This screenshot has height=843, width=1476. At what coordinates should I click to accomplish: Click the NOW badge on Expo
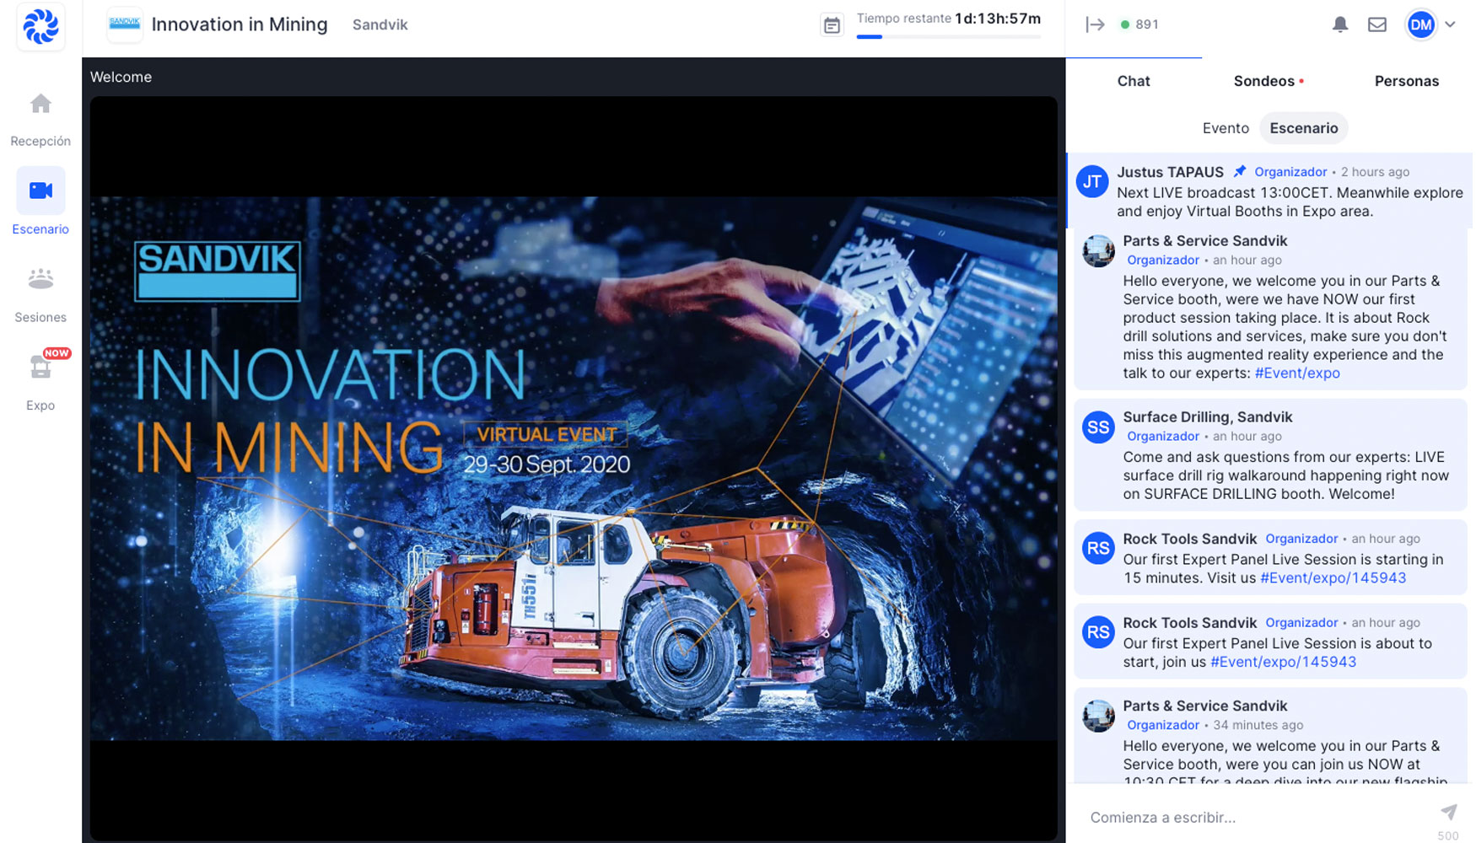[57, 353]
